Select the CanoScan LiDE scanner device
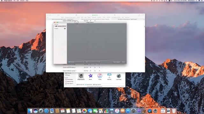204x114 pixels. 60,26
